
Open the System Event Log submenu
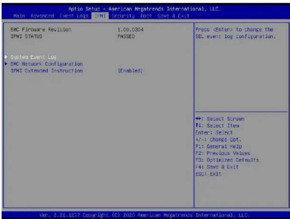click(x=33, y=57)
